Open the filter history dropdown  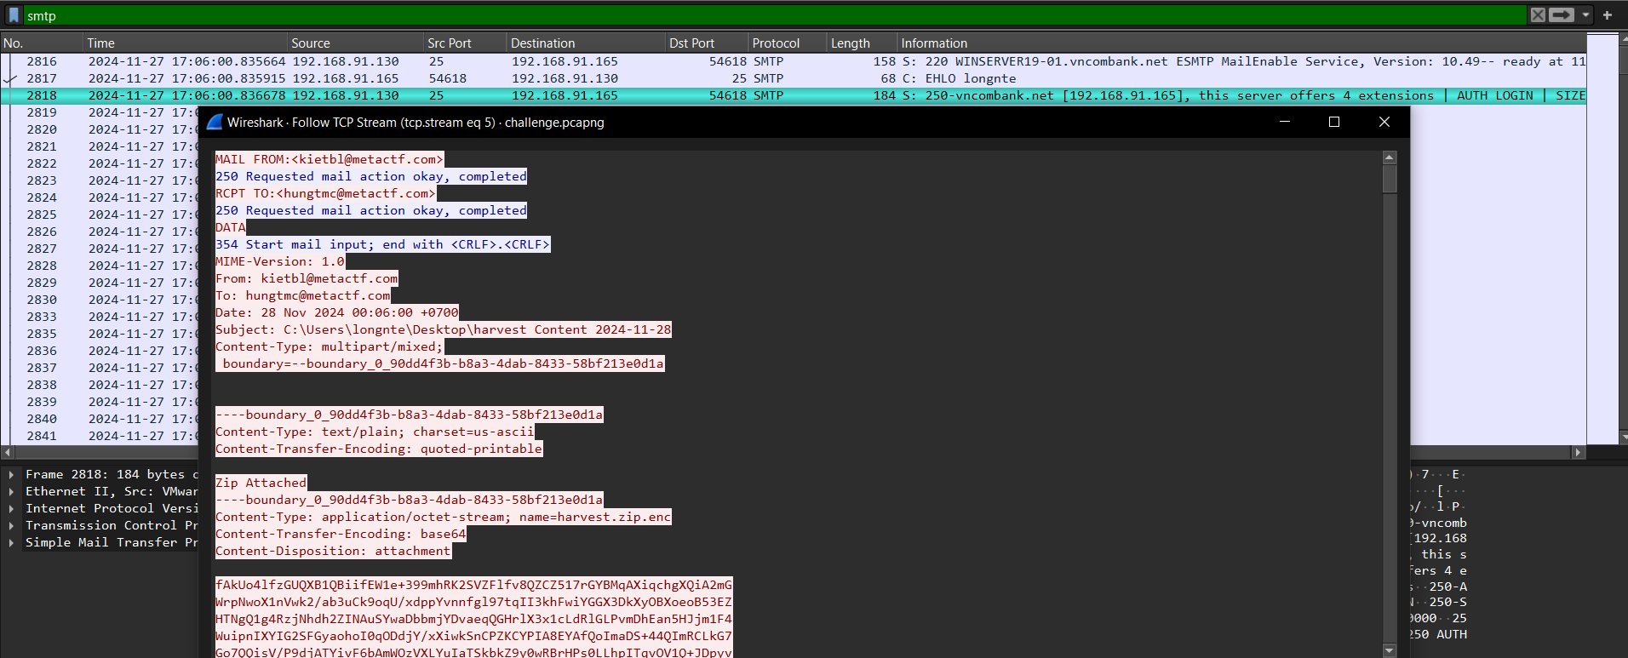[x=1585, y=15]
